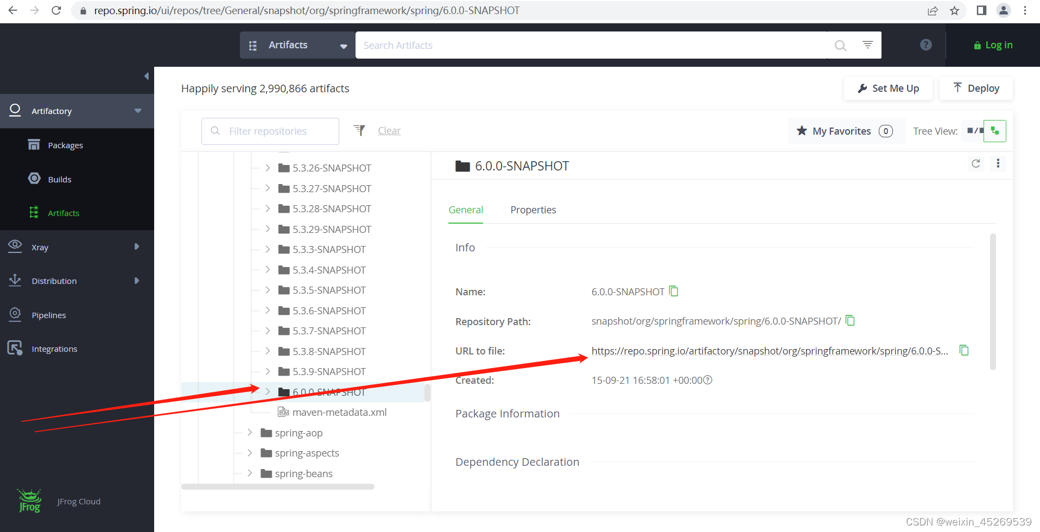Expand 5.3.26-SNAPSHOT folder

coord(268,168)
